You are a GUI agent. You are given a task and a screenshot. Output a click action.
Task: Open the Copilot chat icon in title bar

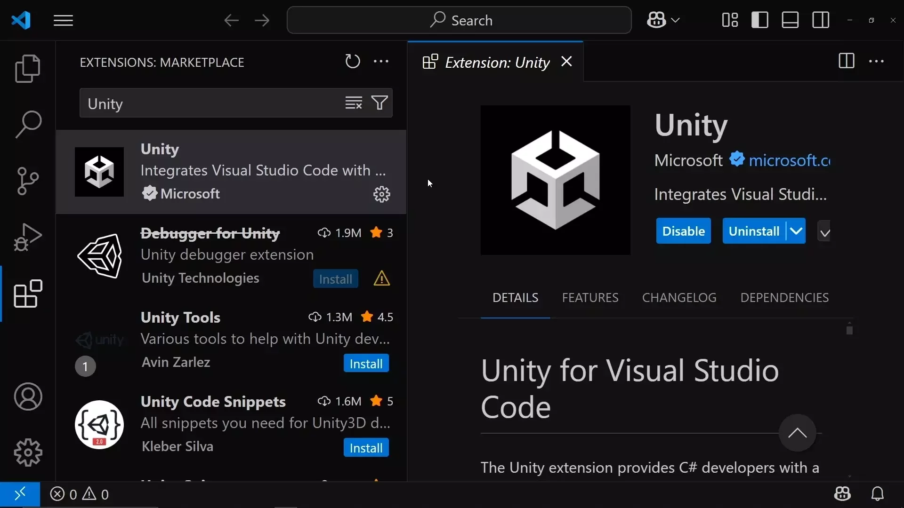tap(656, 20)
